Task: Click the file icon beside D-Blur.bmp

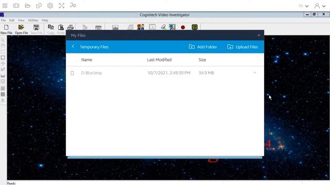Action: point(72,73)
